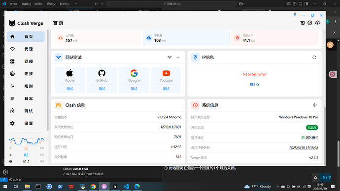Go to 订阅 sidebar item
The height and width of the screenshot is (191, 340).
26,62
